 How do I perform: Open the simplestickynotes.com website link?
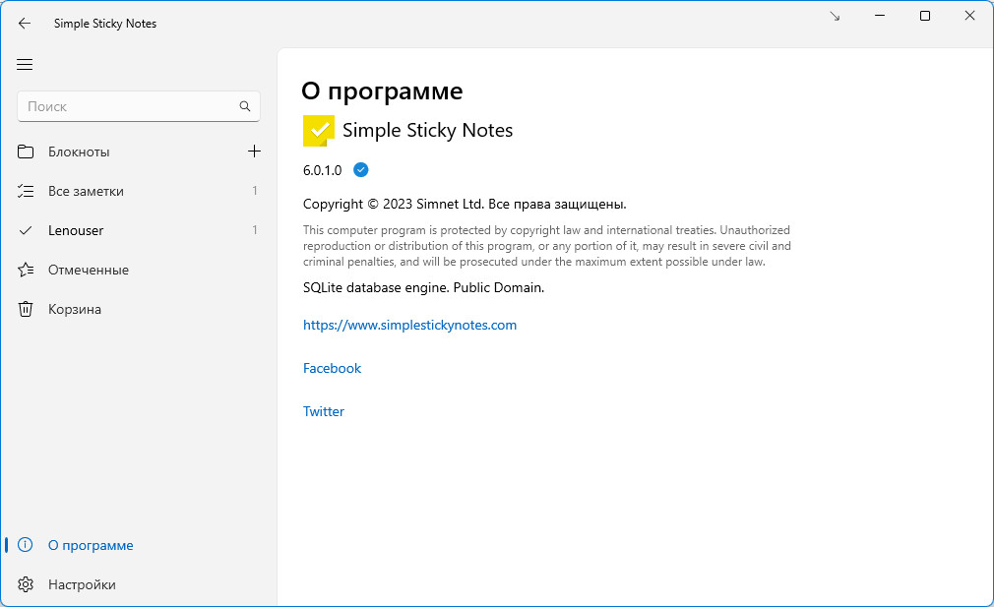[409, 325]
